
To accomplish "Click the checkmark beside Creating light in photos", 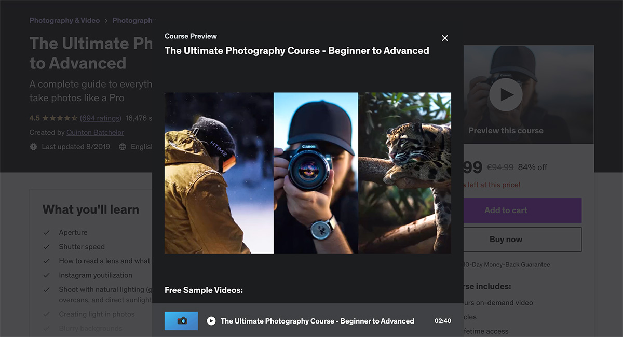I will [47, 314].
